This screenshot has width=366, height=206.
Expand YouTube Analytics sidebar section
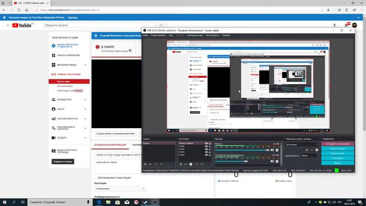tap(85, 119)
